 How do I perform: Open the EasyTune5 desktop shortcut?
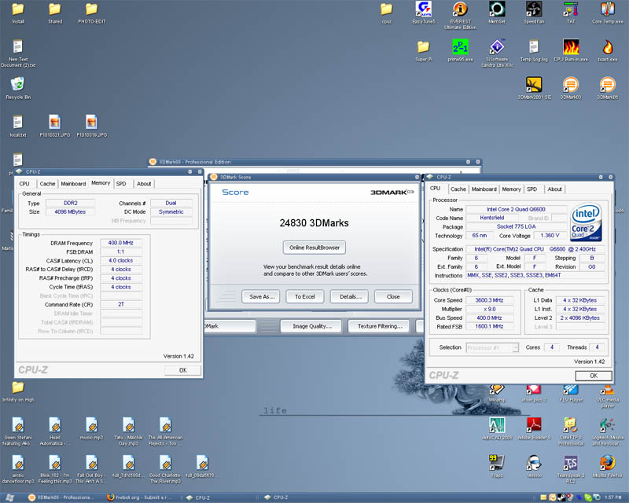coord(424,13)
